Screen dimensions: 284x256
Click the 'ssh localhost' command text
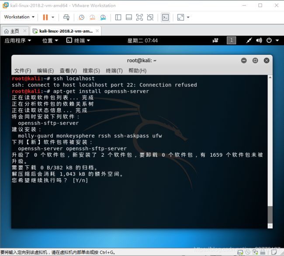click(x=74, y=78)
